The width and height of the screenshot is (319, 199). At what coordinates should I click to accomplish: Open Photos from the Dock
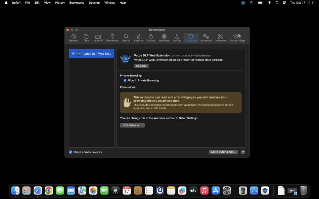click(x=93, y=191)
